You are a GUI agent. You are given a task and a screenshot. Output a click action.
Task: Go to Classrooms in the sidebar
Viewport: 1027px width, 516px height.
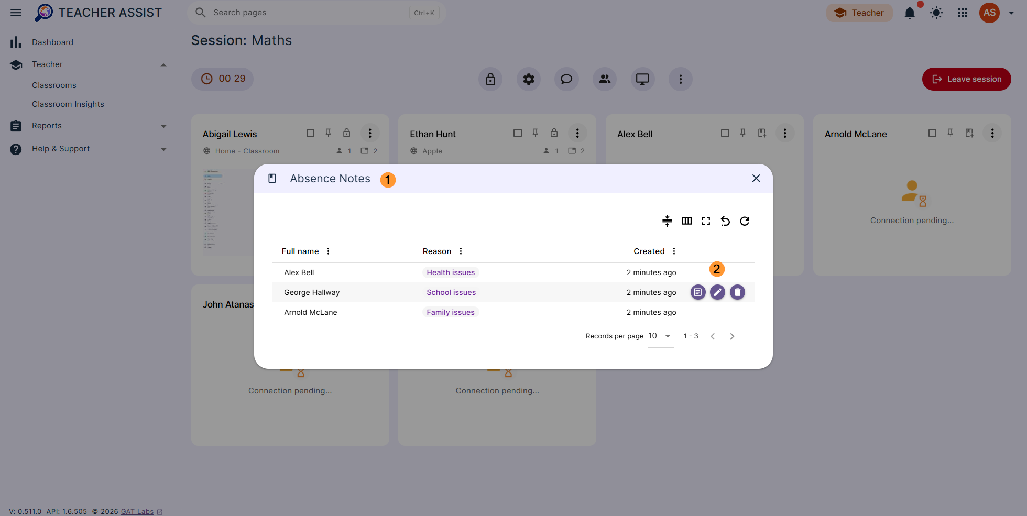tap(54, 85)
